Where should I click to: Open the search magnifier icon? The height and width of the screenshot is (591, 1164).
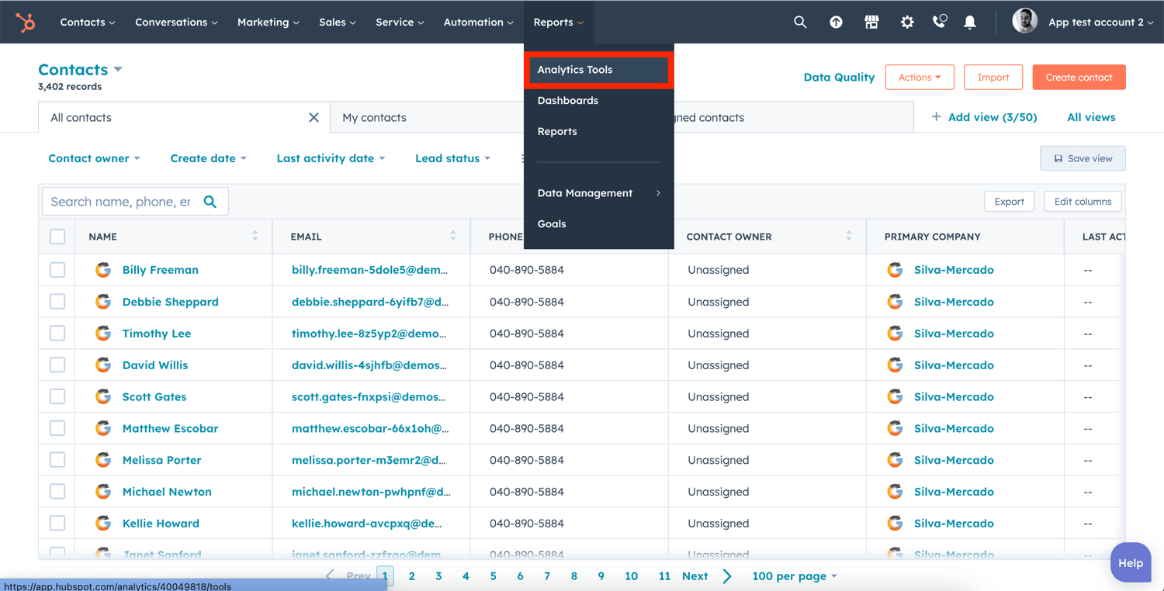pyautogui.click(x=800, y=22)
